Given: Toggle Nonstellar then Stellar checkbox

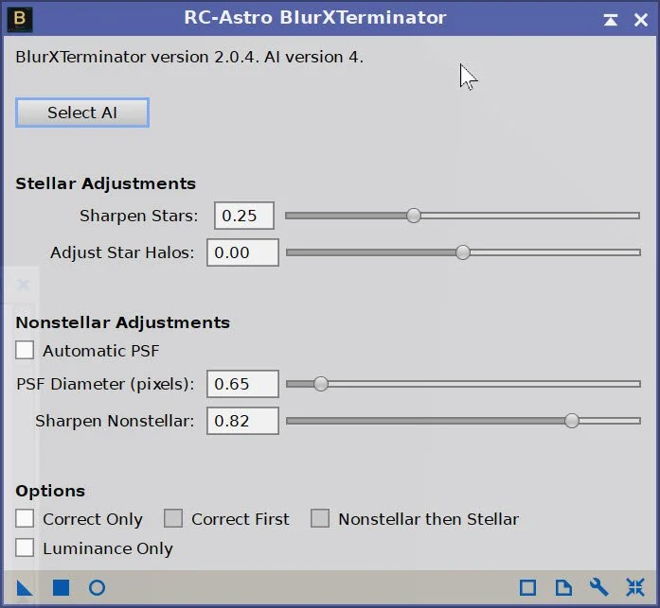Looking at the screenshot, I should click(320, 518).
